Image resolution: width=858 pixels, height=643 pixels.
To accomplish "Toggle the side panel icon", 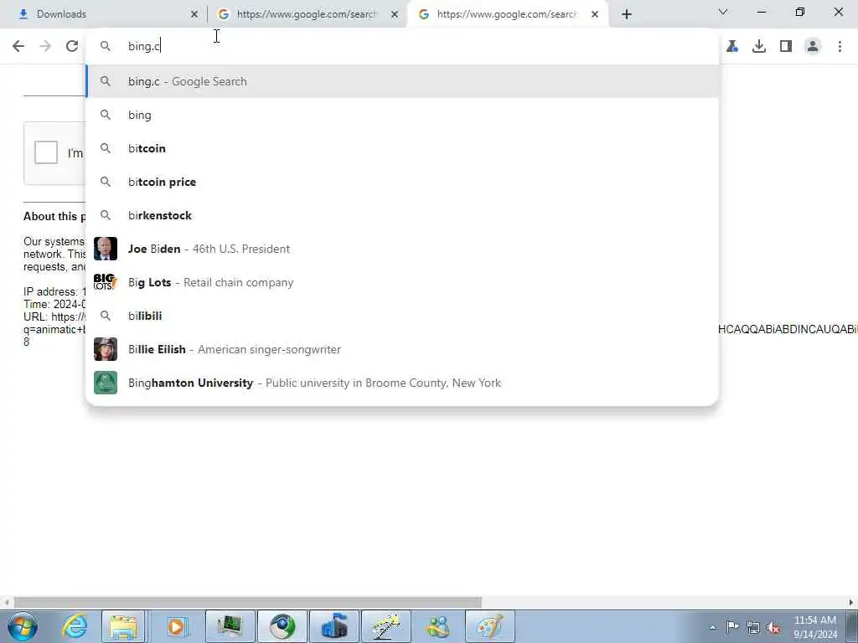I will 786,47.
